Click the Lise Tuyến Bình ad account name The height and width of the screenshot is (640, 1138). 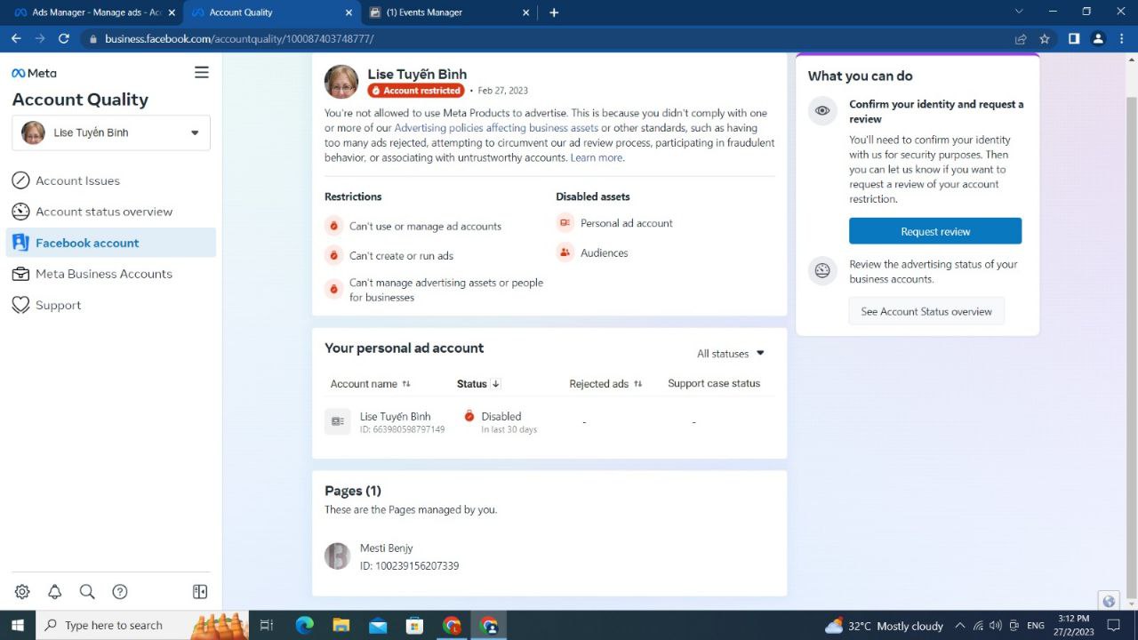tap(396, 416)
